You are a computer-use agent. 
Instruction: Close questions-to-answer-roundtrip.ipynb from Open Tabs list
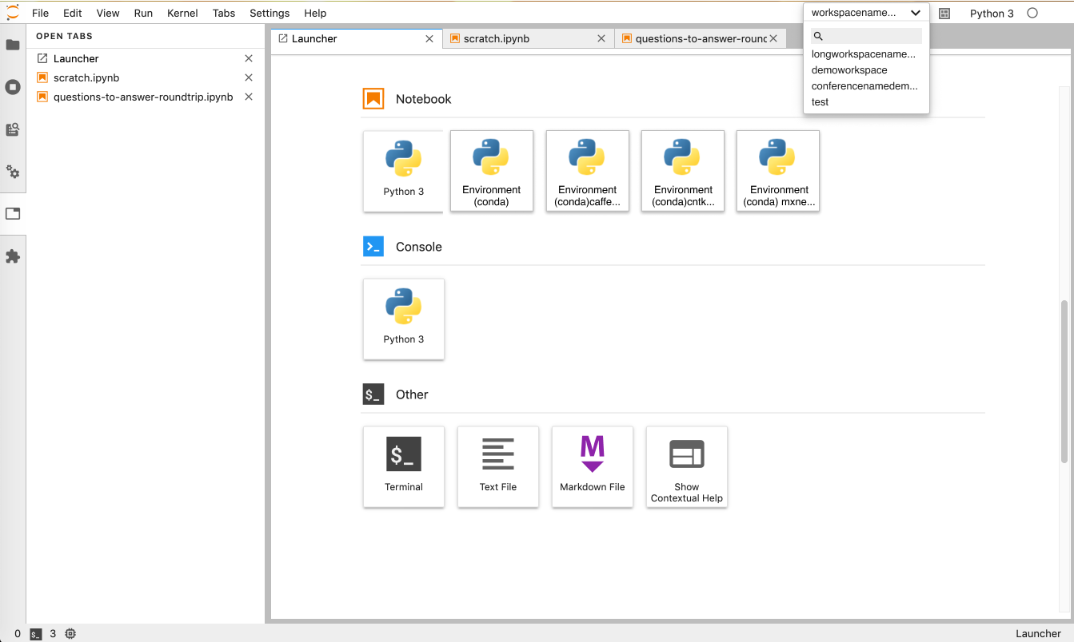point(249,97)
